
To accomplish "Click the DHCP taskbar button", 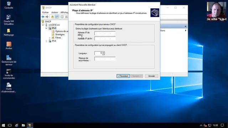I will (30, 125).
